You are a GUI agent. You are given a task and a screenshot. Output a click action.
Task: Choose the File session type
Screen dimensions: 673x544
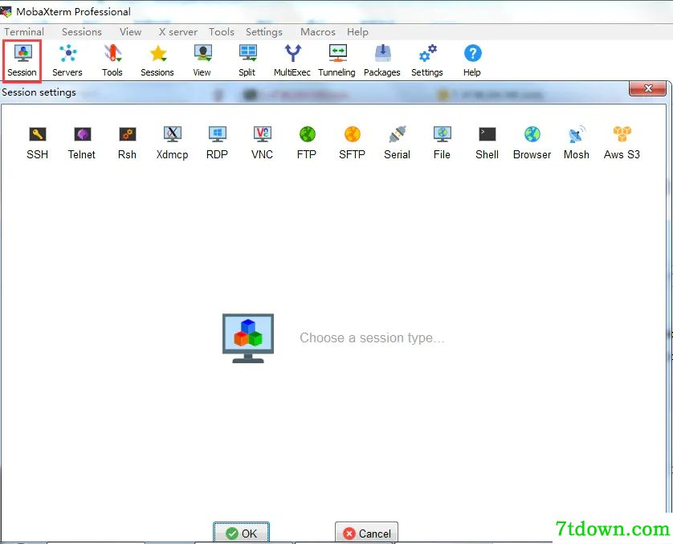click(x=442, y=143)
